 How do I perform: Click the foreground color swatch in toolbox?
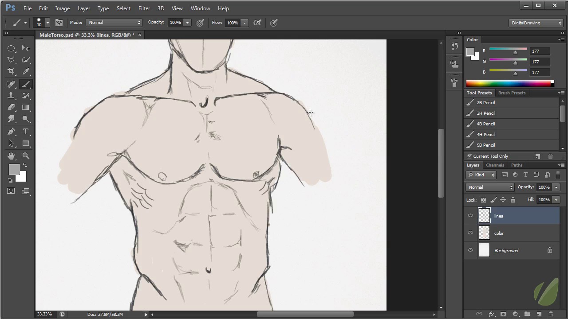click(13, 169)
